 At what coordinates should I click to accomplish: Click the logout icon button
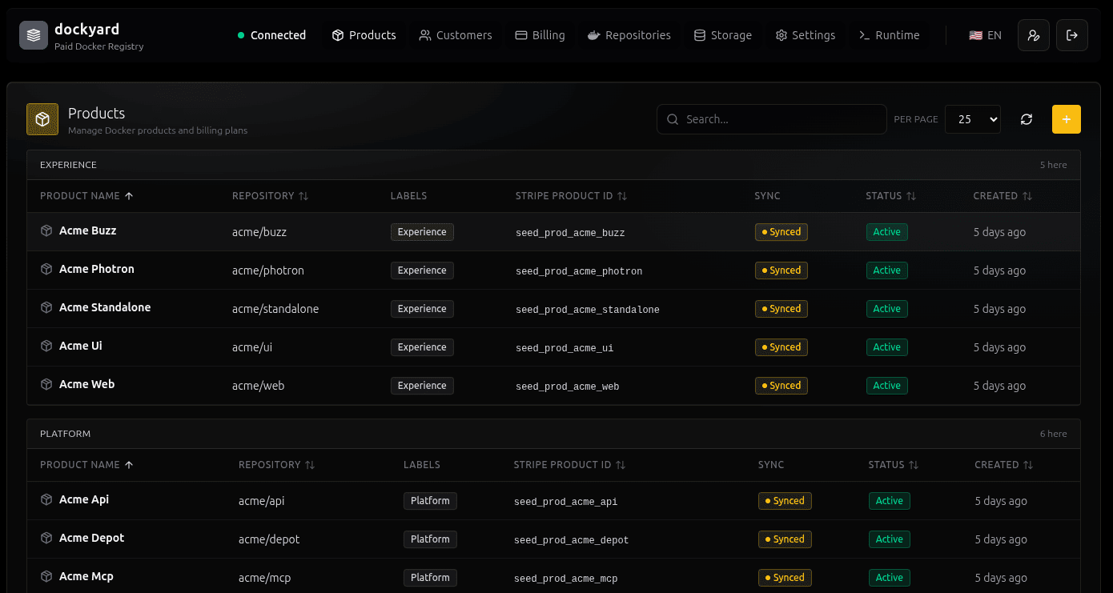[1072, 35]
